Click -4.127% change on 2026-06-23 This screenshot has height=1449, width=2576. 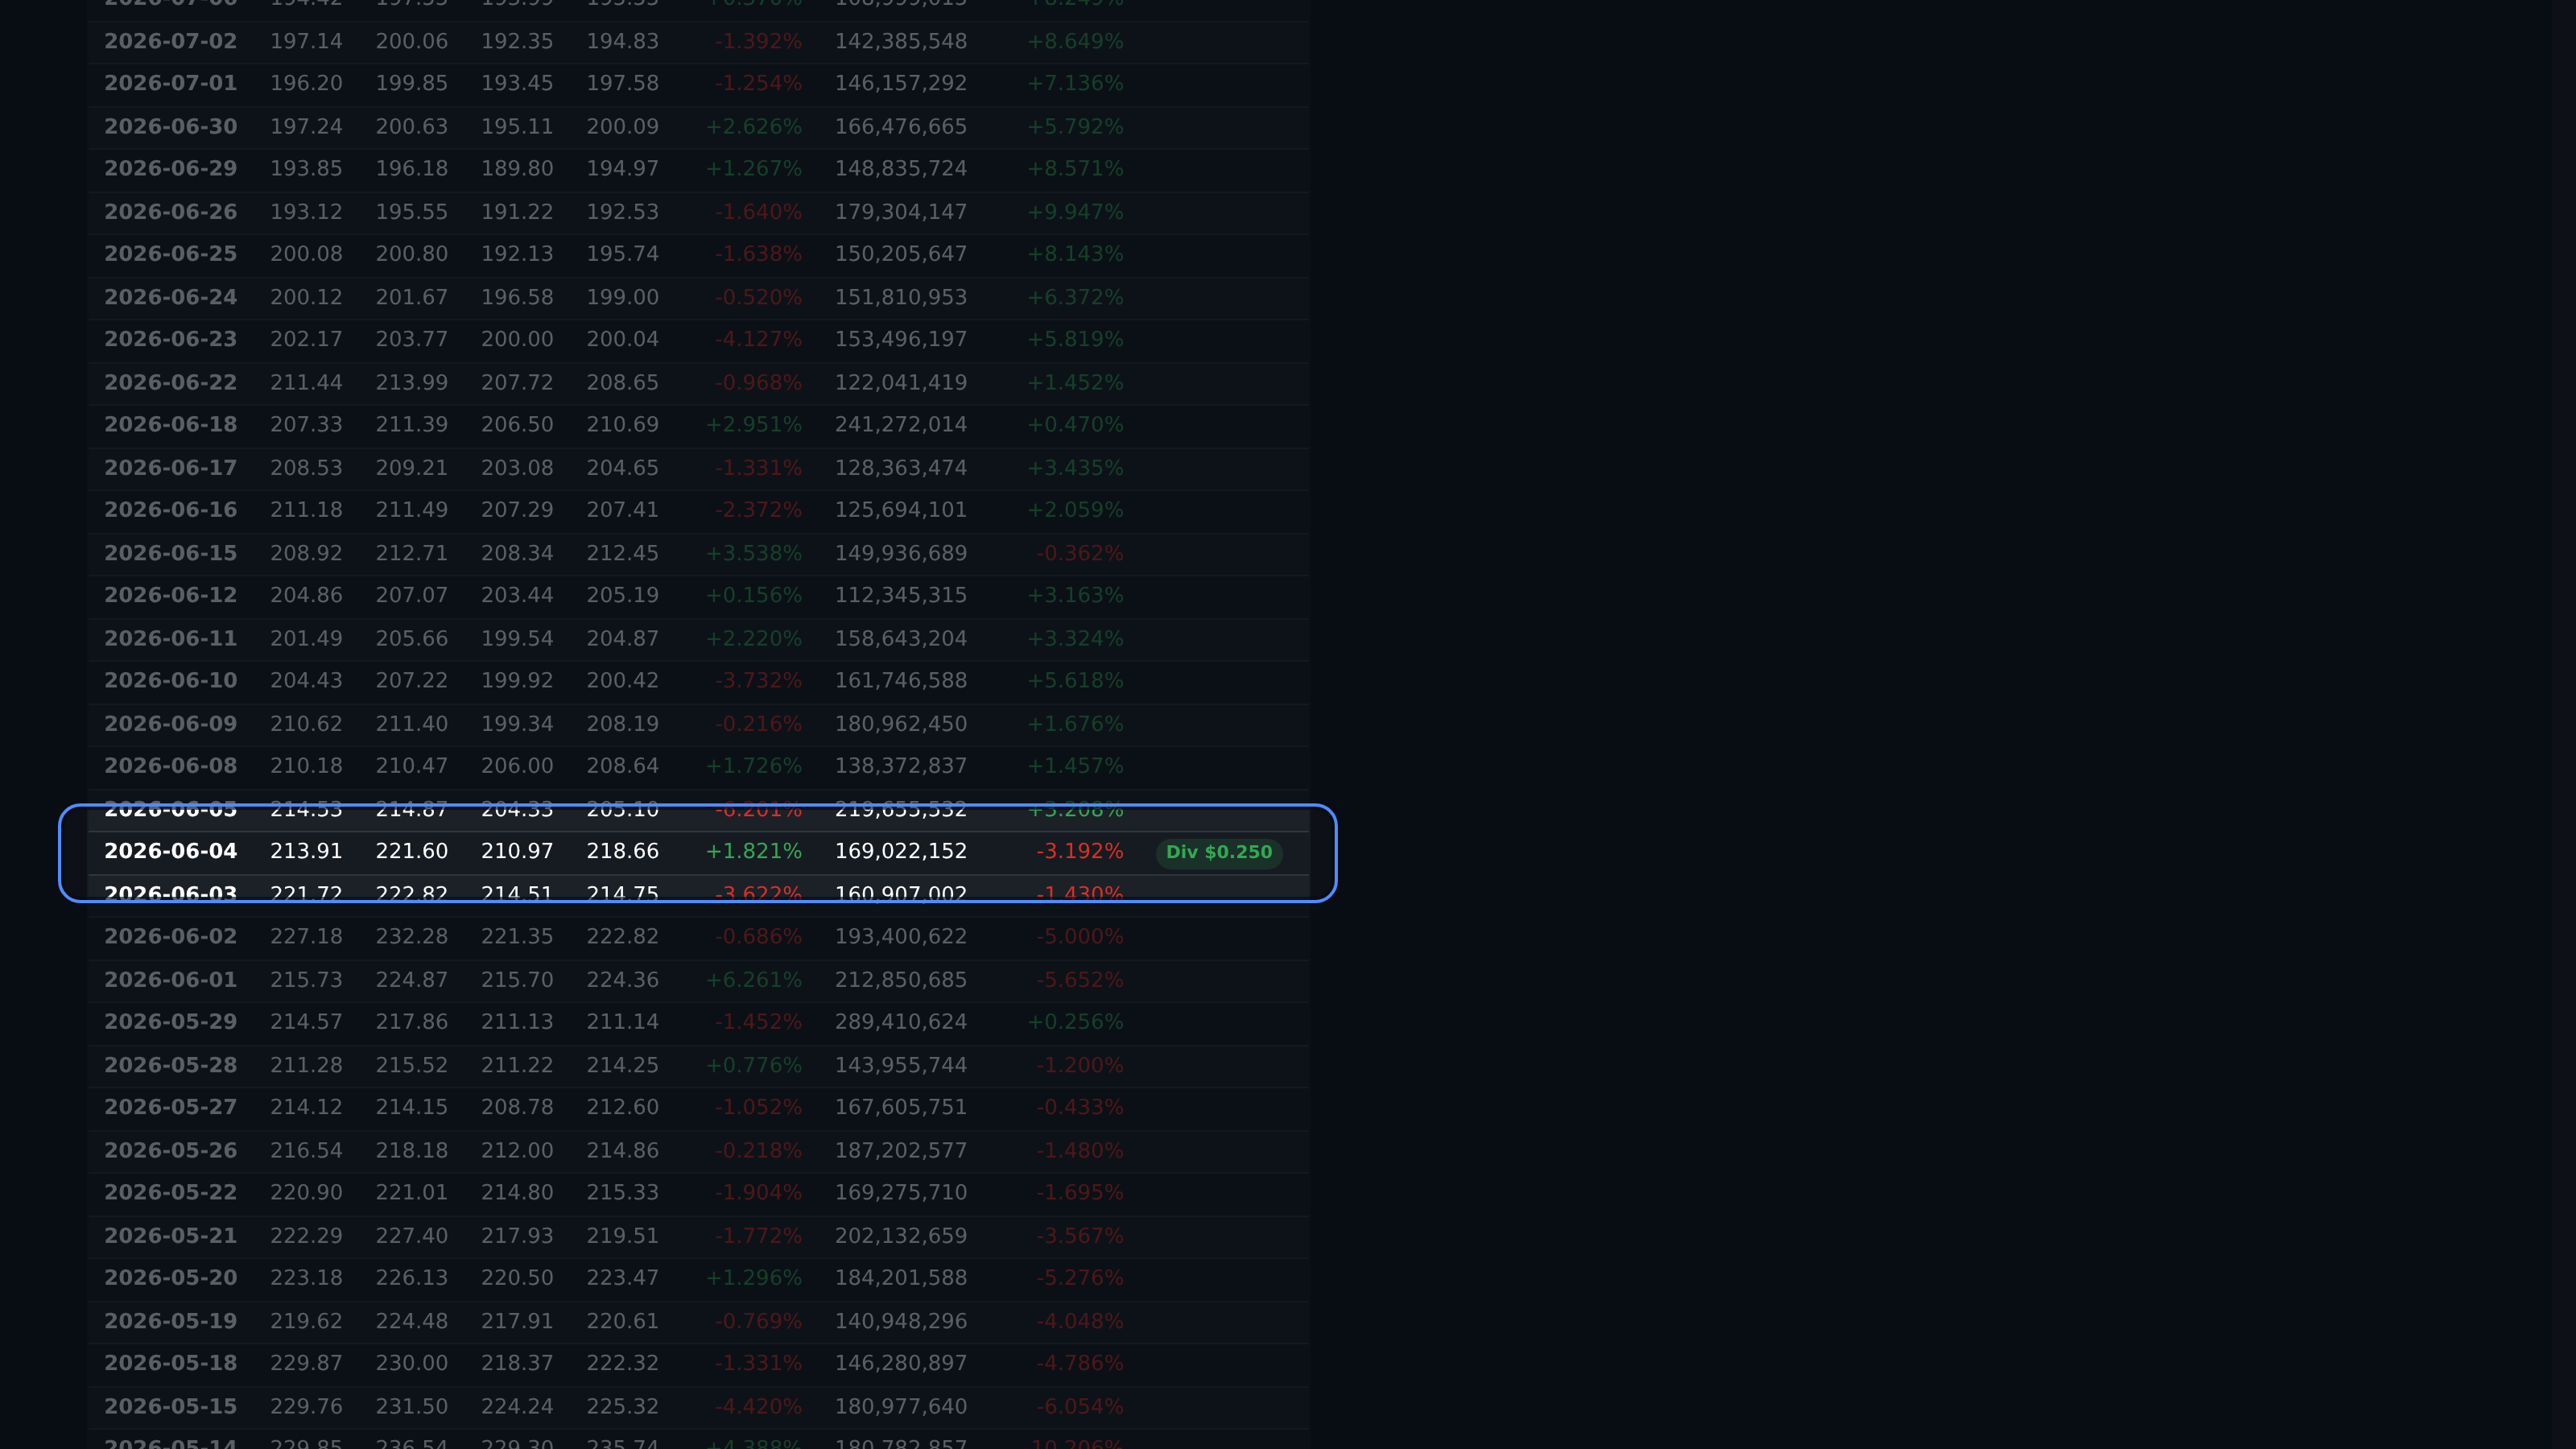click(758, 339)
